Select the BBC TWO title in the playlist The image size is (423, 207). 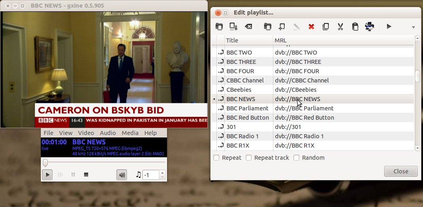pos(239,53)
